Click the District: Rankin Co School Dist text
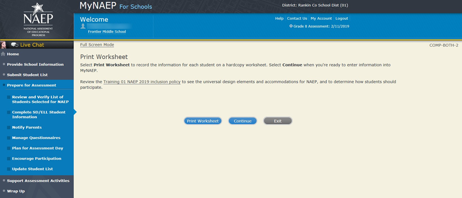462x198 pixels. 315,5
